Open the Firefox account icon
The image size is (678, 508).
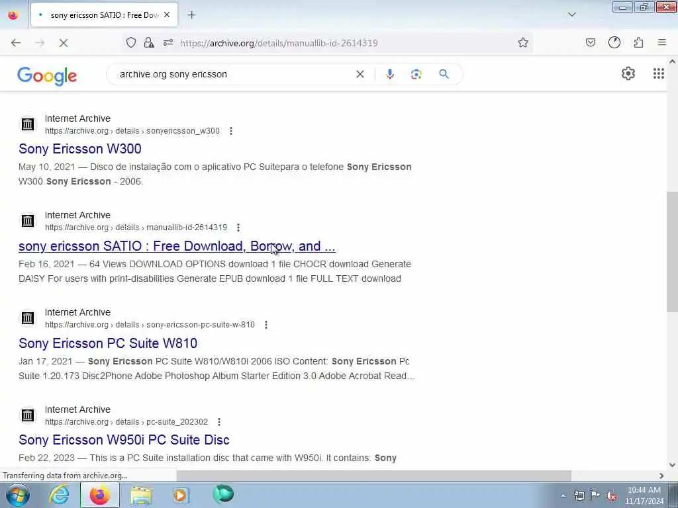click(x=614, y=42)
